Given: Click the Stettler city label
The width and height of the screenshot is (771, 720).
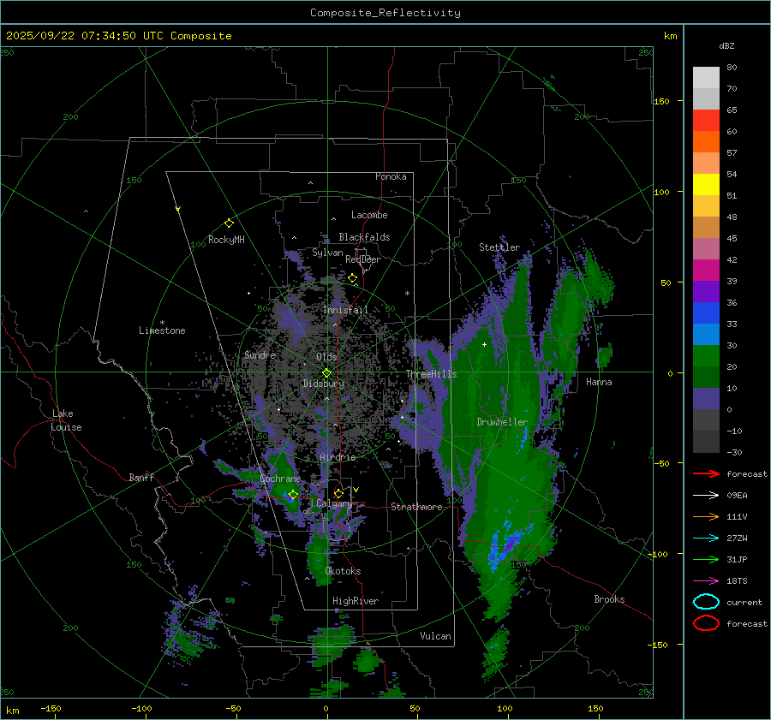Looking at the screenshot, I should (x=499, y=247).
